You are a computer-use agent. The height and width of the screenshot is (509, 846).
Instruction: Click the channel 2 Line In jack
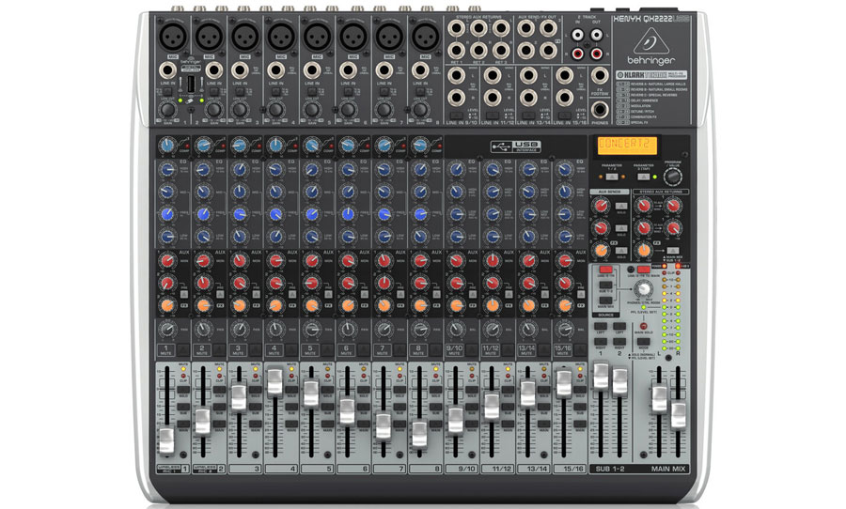click(214, 70)
